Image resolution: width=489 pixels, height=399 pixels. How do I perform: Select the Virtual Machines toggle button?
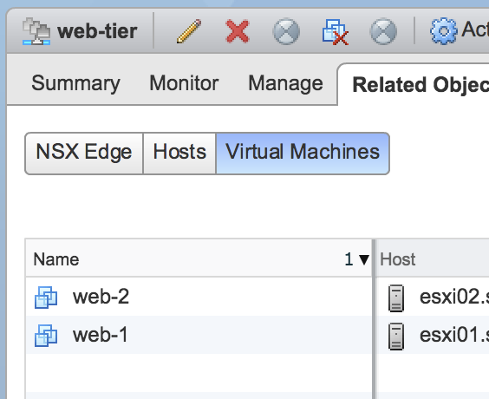303,154
